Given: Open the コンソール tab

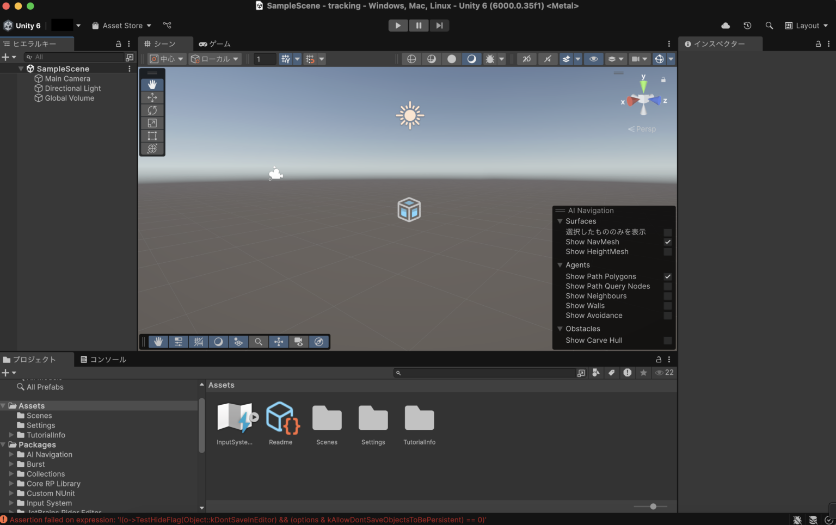Looking at the screenshot, I should [x=103, y=359].
